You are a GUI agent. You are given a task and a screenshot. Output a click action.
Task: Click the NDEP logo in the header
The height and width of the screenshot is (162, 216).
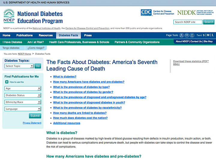(9, 16)
